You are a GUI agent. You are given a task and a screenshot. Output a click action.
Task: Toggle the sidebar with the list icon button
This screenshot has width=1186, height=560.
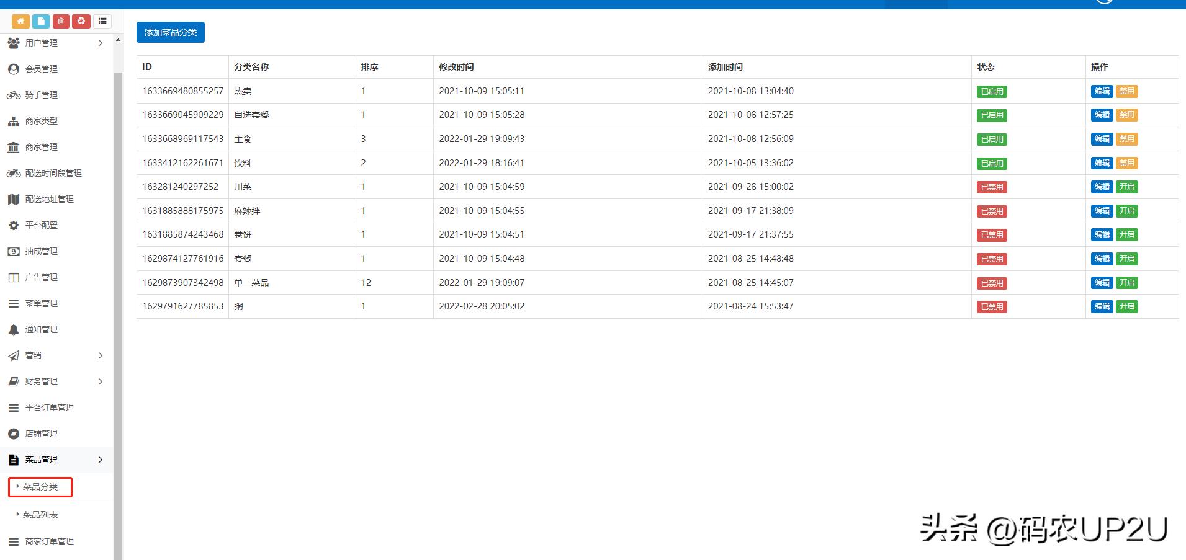point(102,22)
